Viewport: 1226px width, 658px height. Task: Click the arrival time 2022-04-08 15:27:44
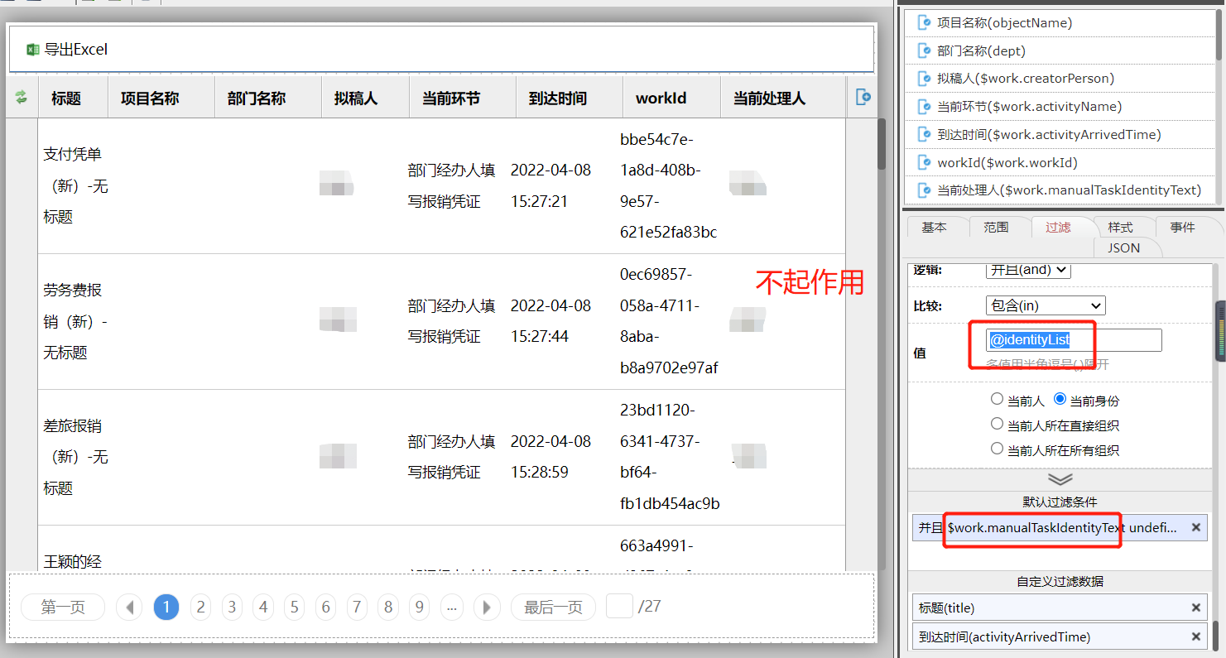click(550, 321)
